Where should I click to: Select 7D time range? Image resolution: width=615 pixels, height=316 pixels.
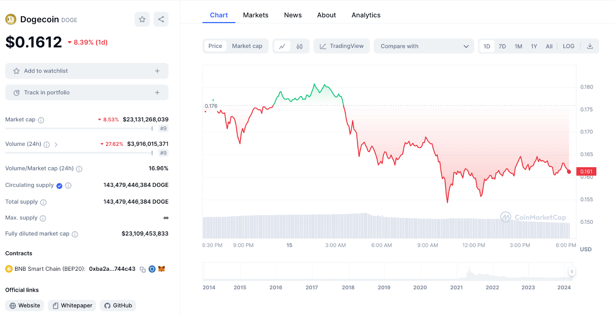point(502,46)
